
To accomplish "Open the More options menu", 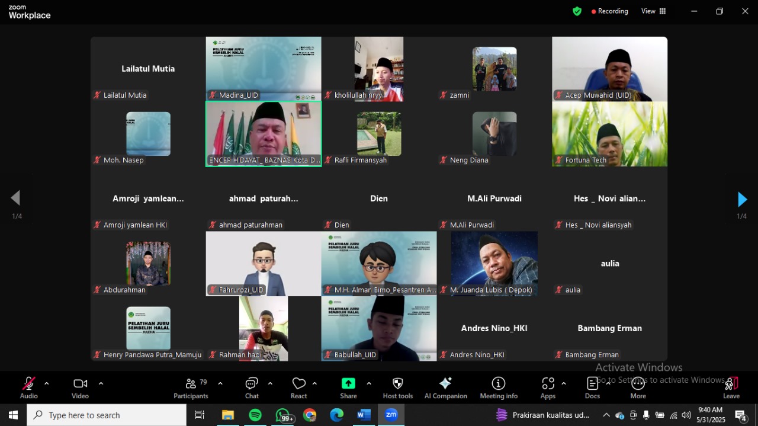I will click(x=638, y=388).
